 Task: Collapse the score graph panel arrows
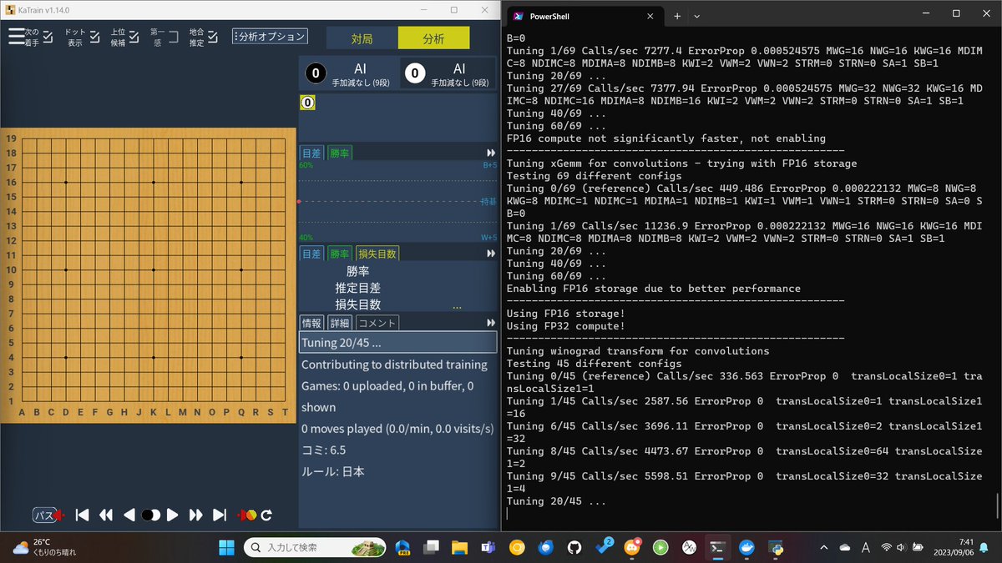tap(491, 153)
